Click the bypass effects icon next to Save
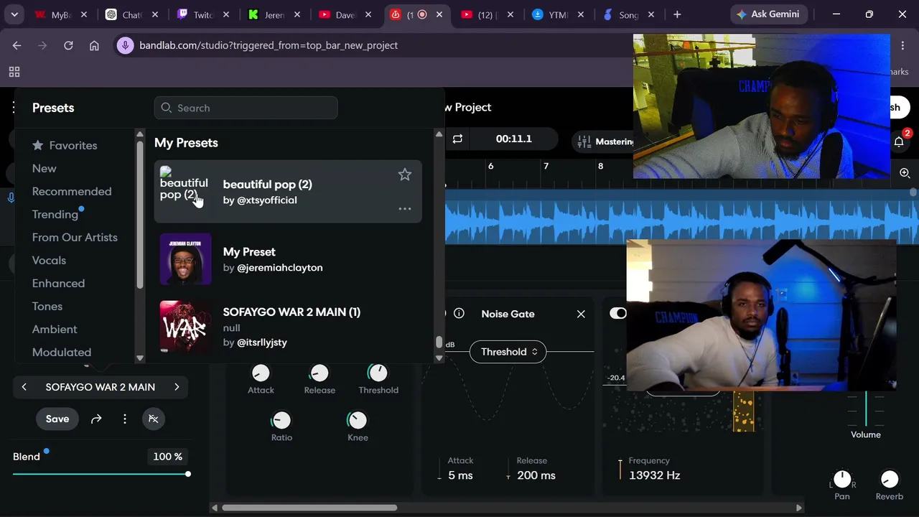 (154, 419)
